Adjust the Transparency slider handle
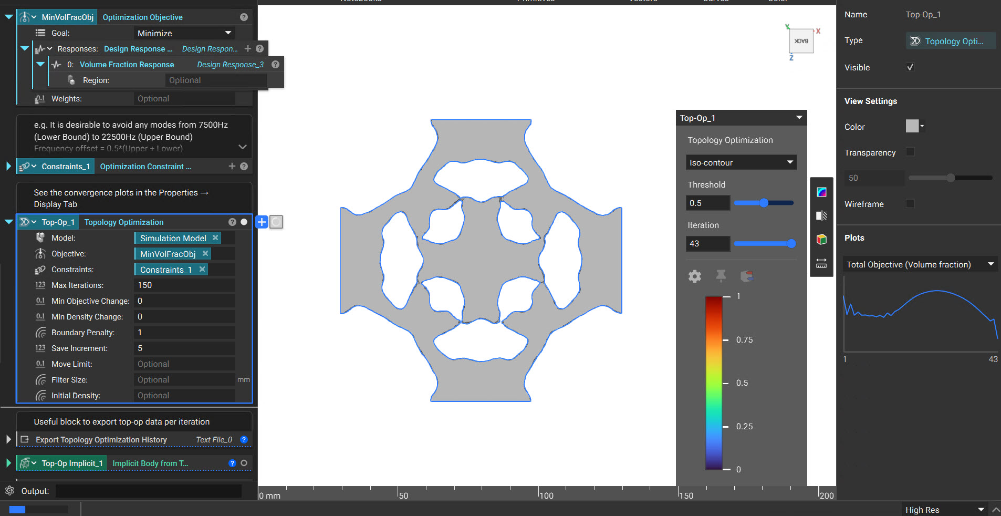Screen dimensions: 1001x516 tap(951, 178)
